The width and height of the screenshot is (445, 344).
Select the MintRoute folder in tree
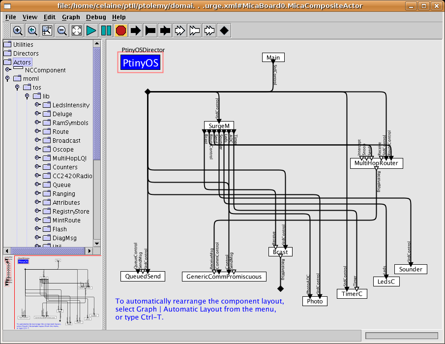coord(61,220)
